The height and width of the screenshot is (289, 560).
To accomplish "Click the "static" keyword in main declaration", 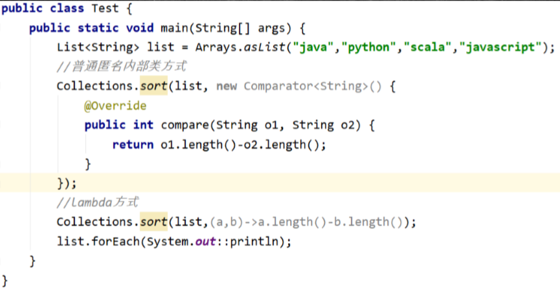I will pos(98,28).
